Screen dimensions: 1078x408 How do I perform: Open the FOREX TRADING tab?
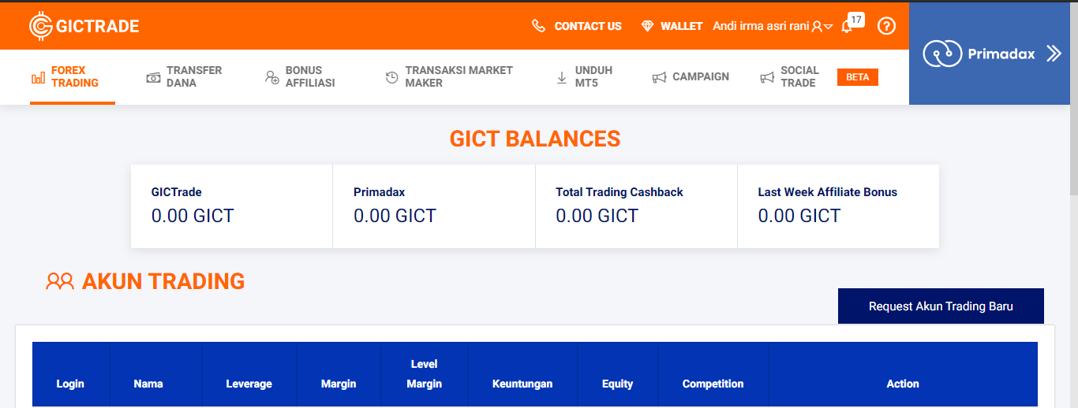click(73, 76)
